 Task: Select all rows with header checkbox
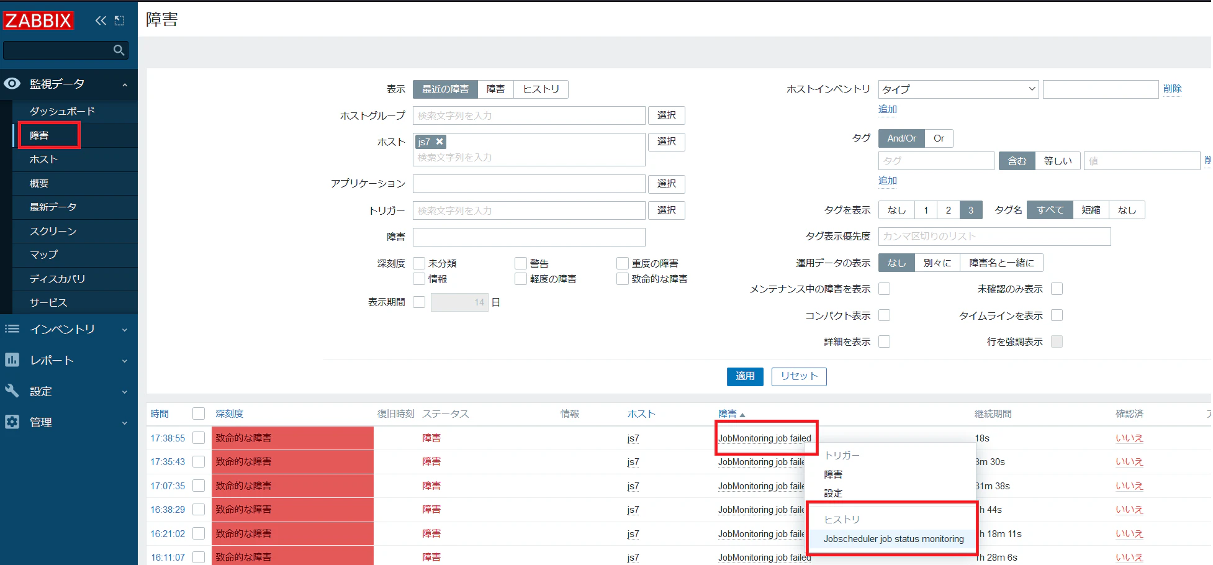click(199, 414)
